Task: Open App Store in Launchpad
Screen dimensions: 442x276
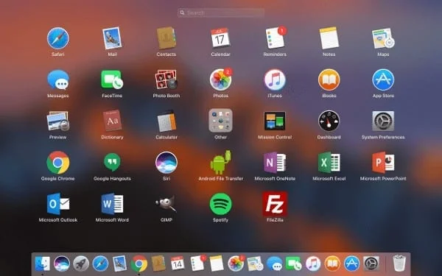Action: [383, 79]
